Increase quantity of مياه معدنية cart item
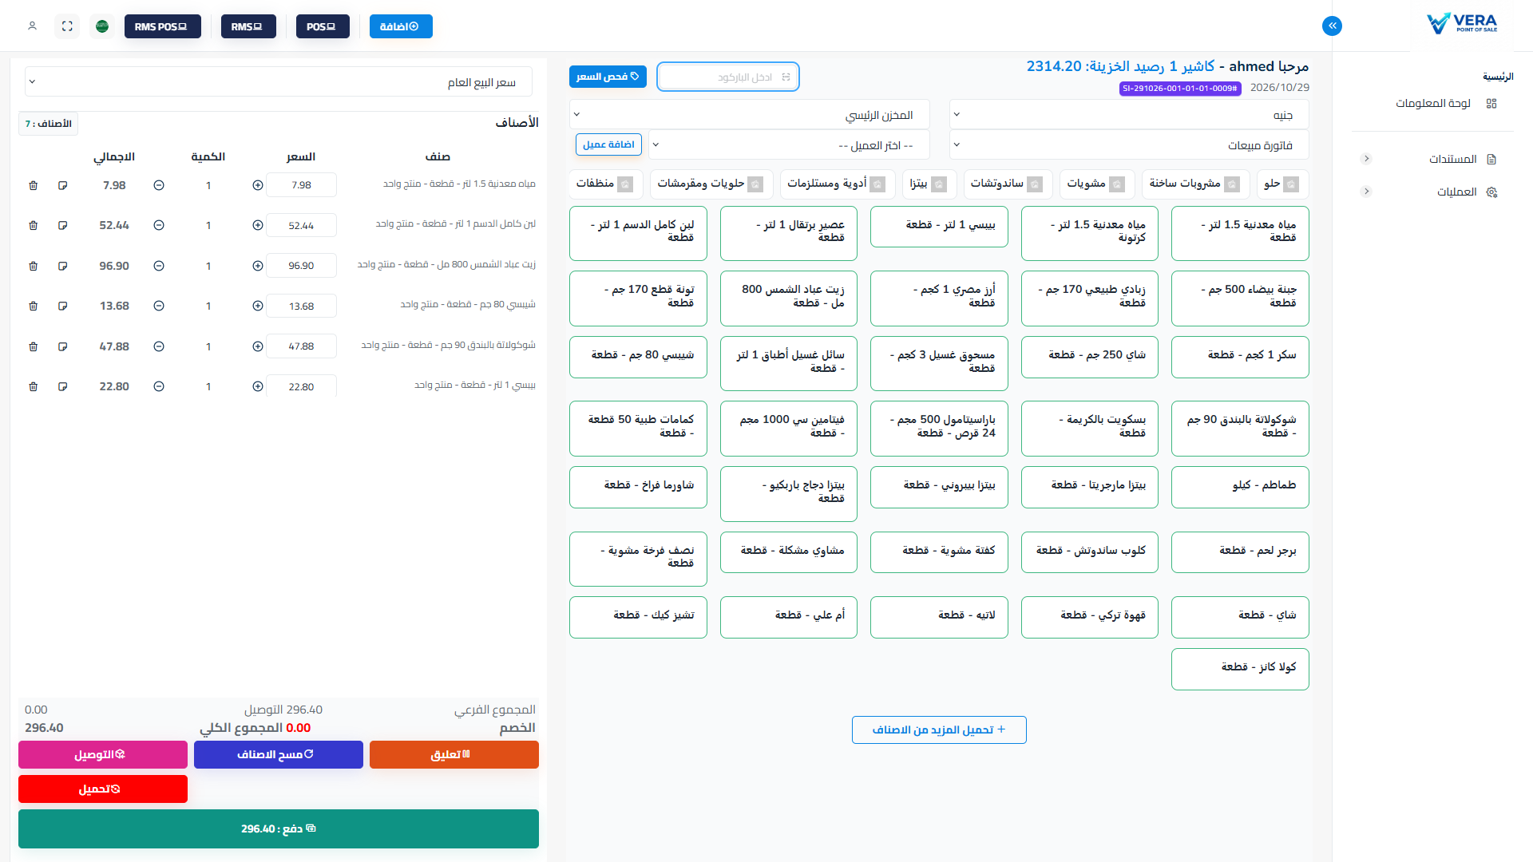This screenshot has height=862, width=1533. click(x=258, y=185)
